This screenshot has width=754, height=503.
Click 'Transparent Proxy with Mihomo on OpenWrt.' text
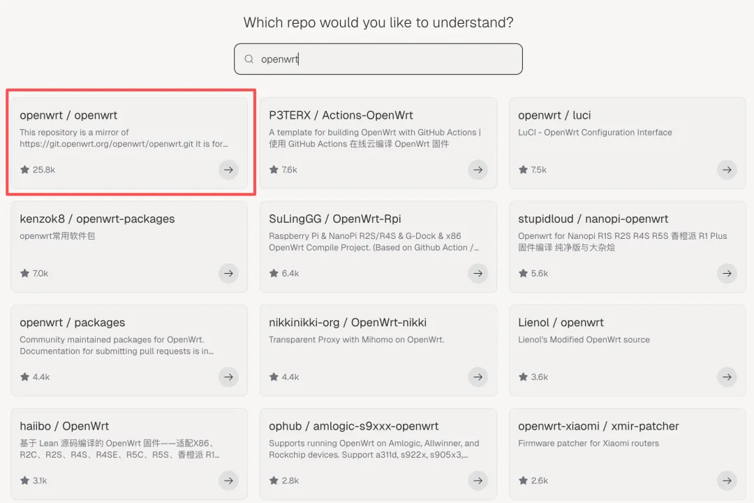click(356, 340)
